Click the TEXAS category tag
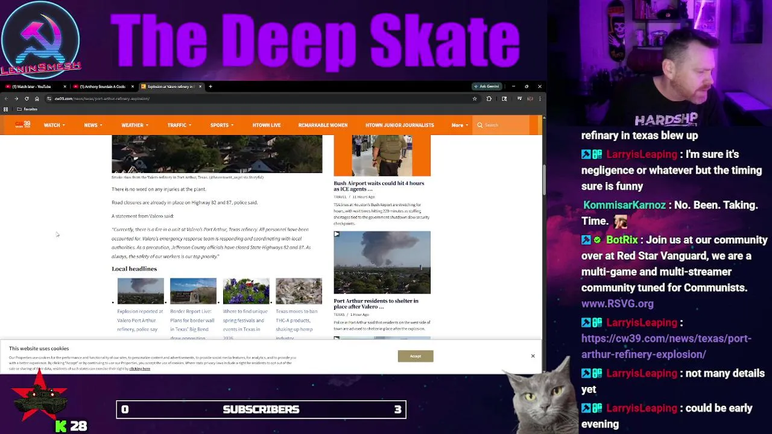 (x=339, y=315)
